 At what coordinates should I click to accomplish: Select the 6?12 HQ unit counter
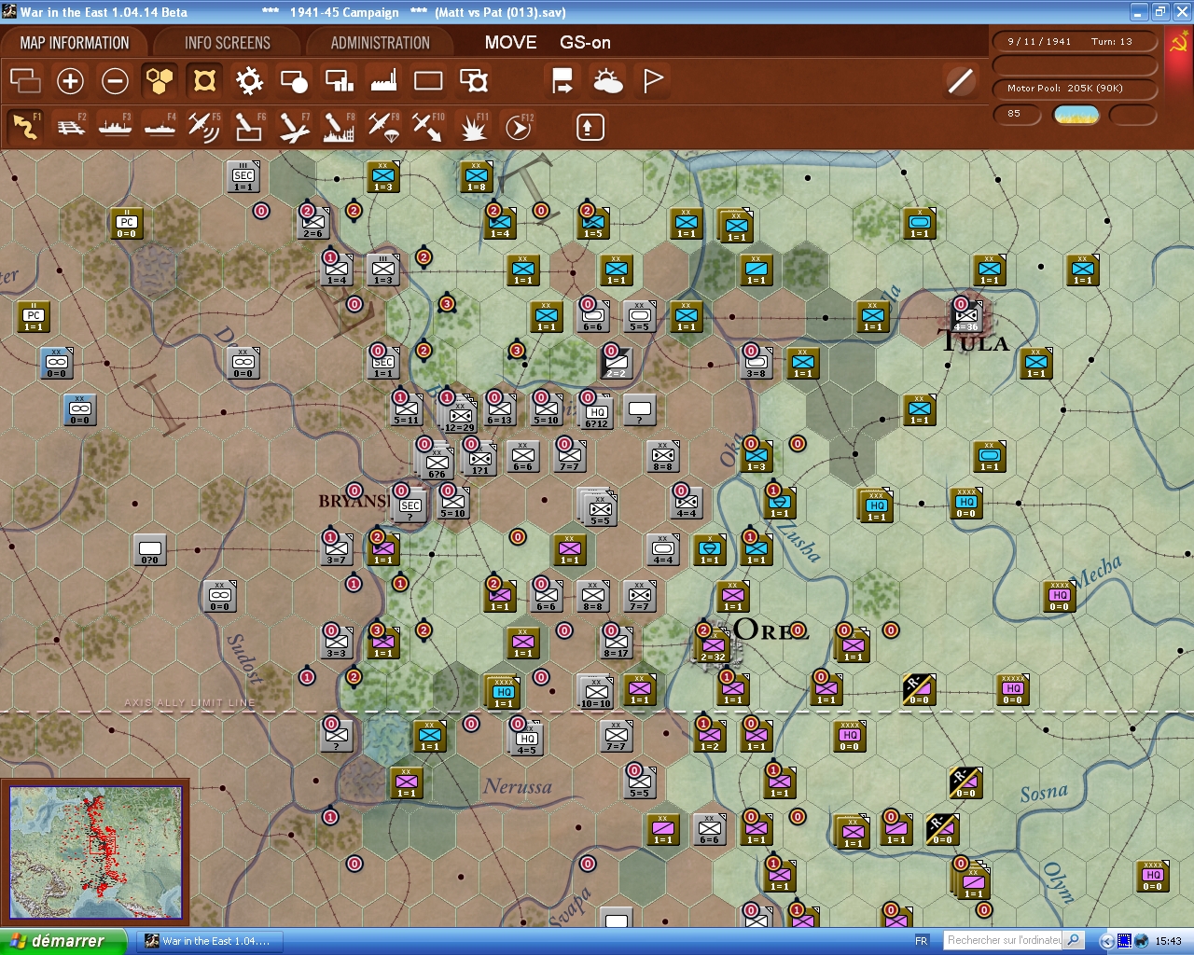[597, 411]
